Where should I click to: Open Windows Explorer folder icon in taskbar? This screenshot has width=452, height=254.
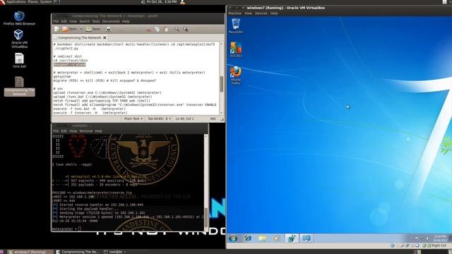pos(262,238)
